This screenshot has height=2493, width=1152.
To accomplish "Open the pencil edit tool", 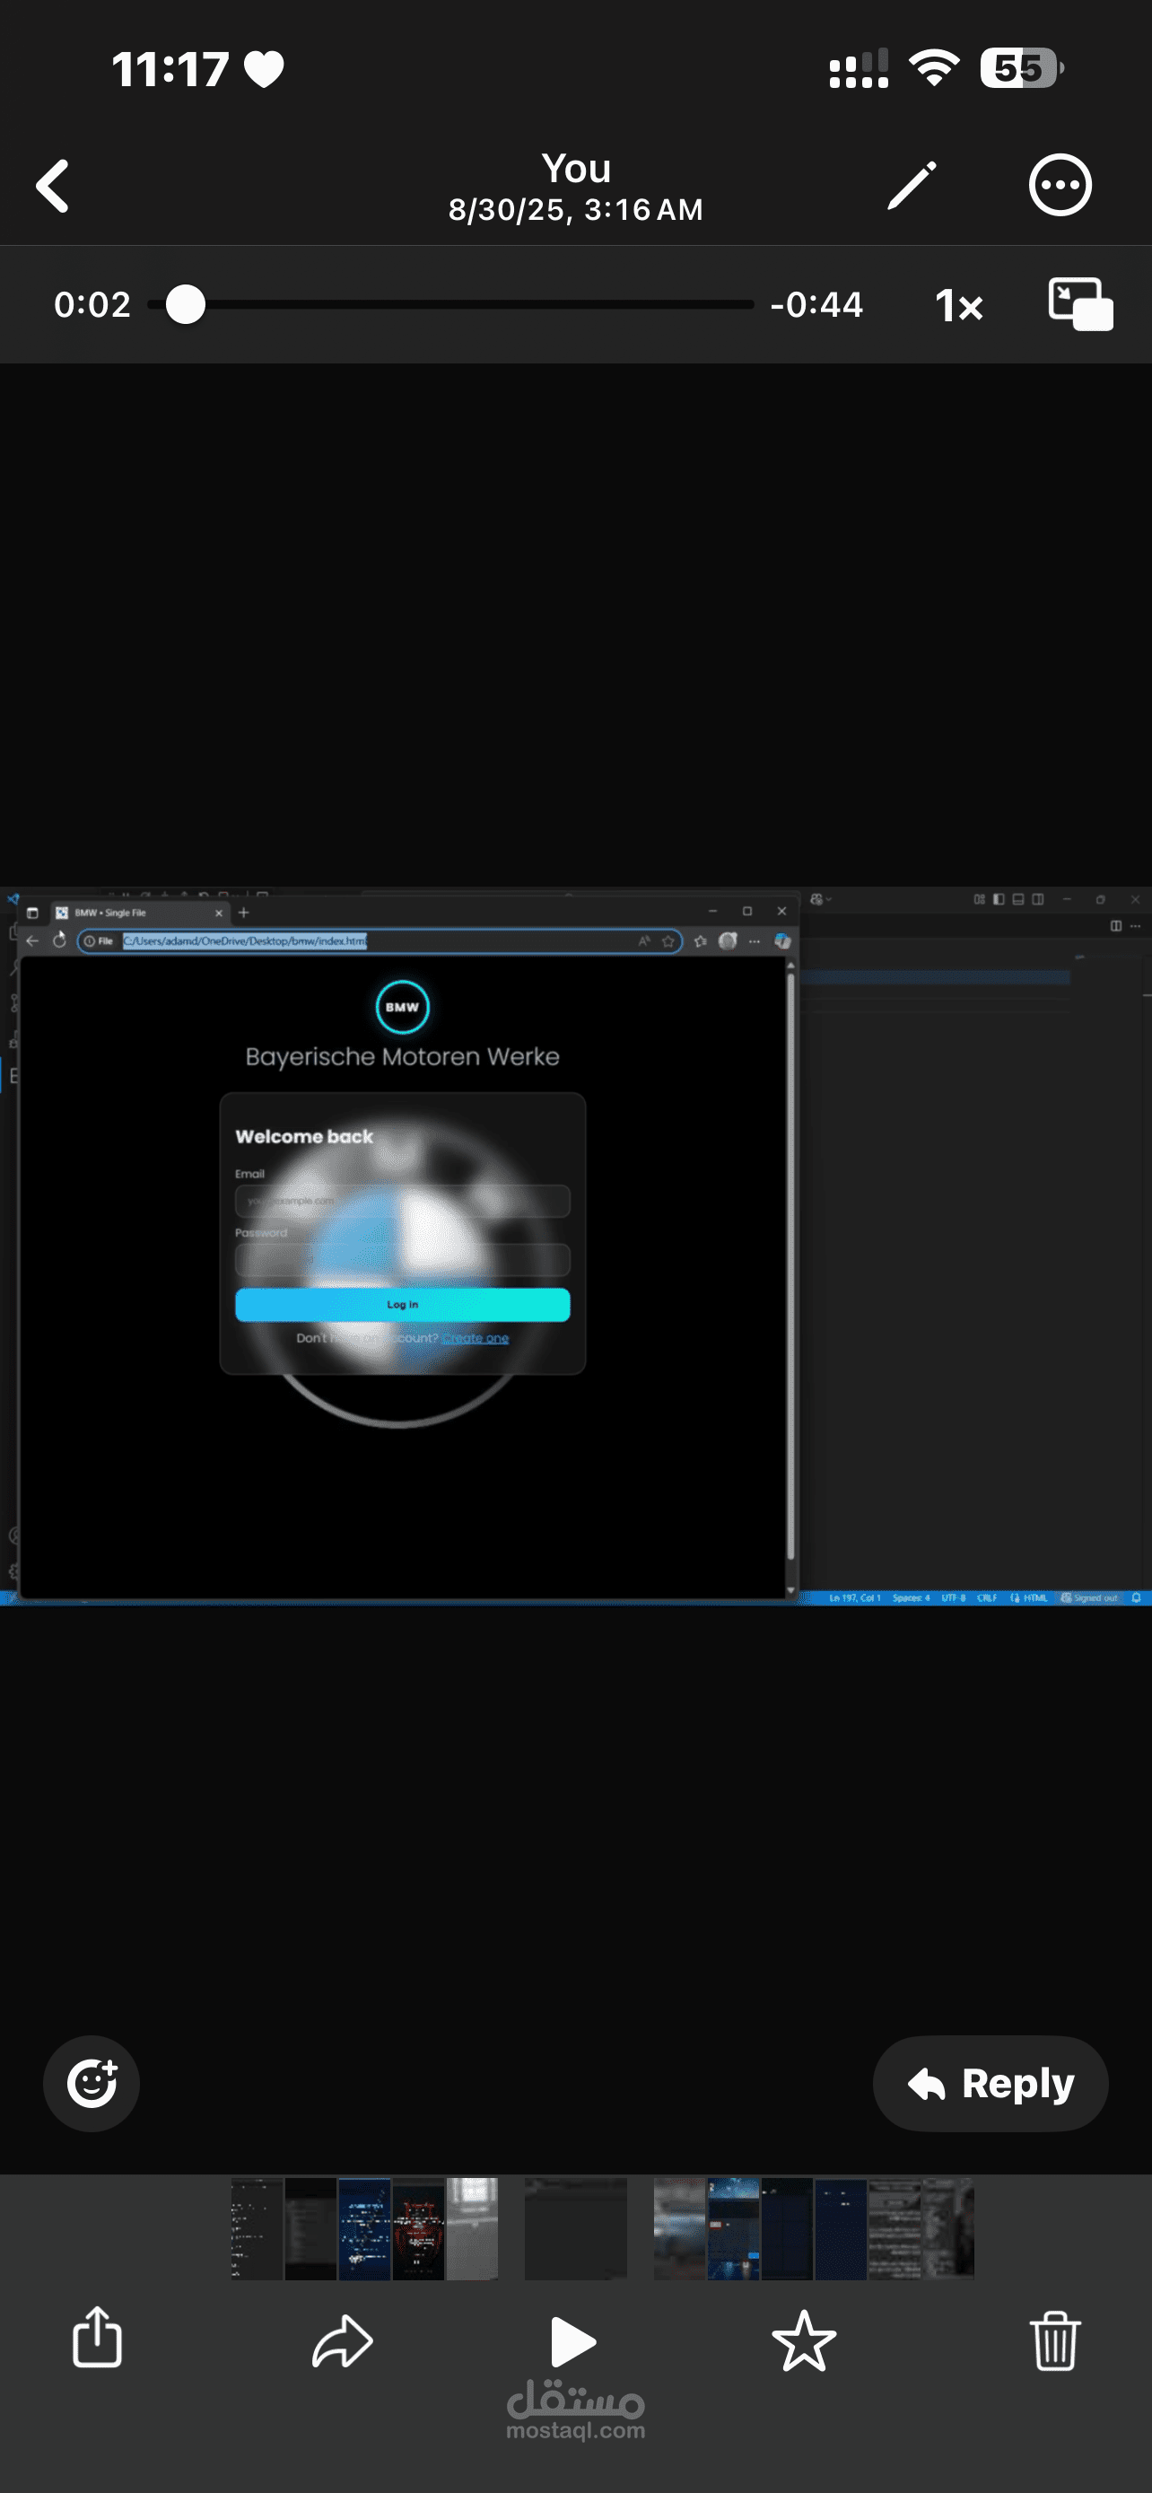I will click(912, 185).
